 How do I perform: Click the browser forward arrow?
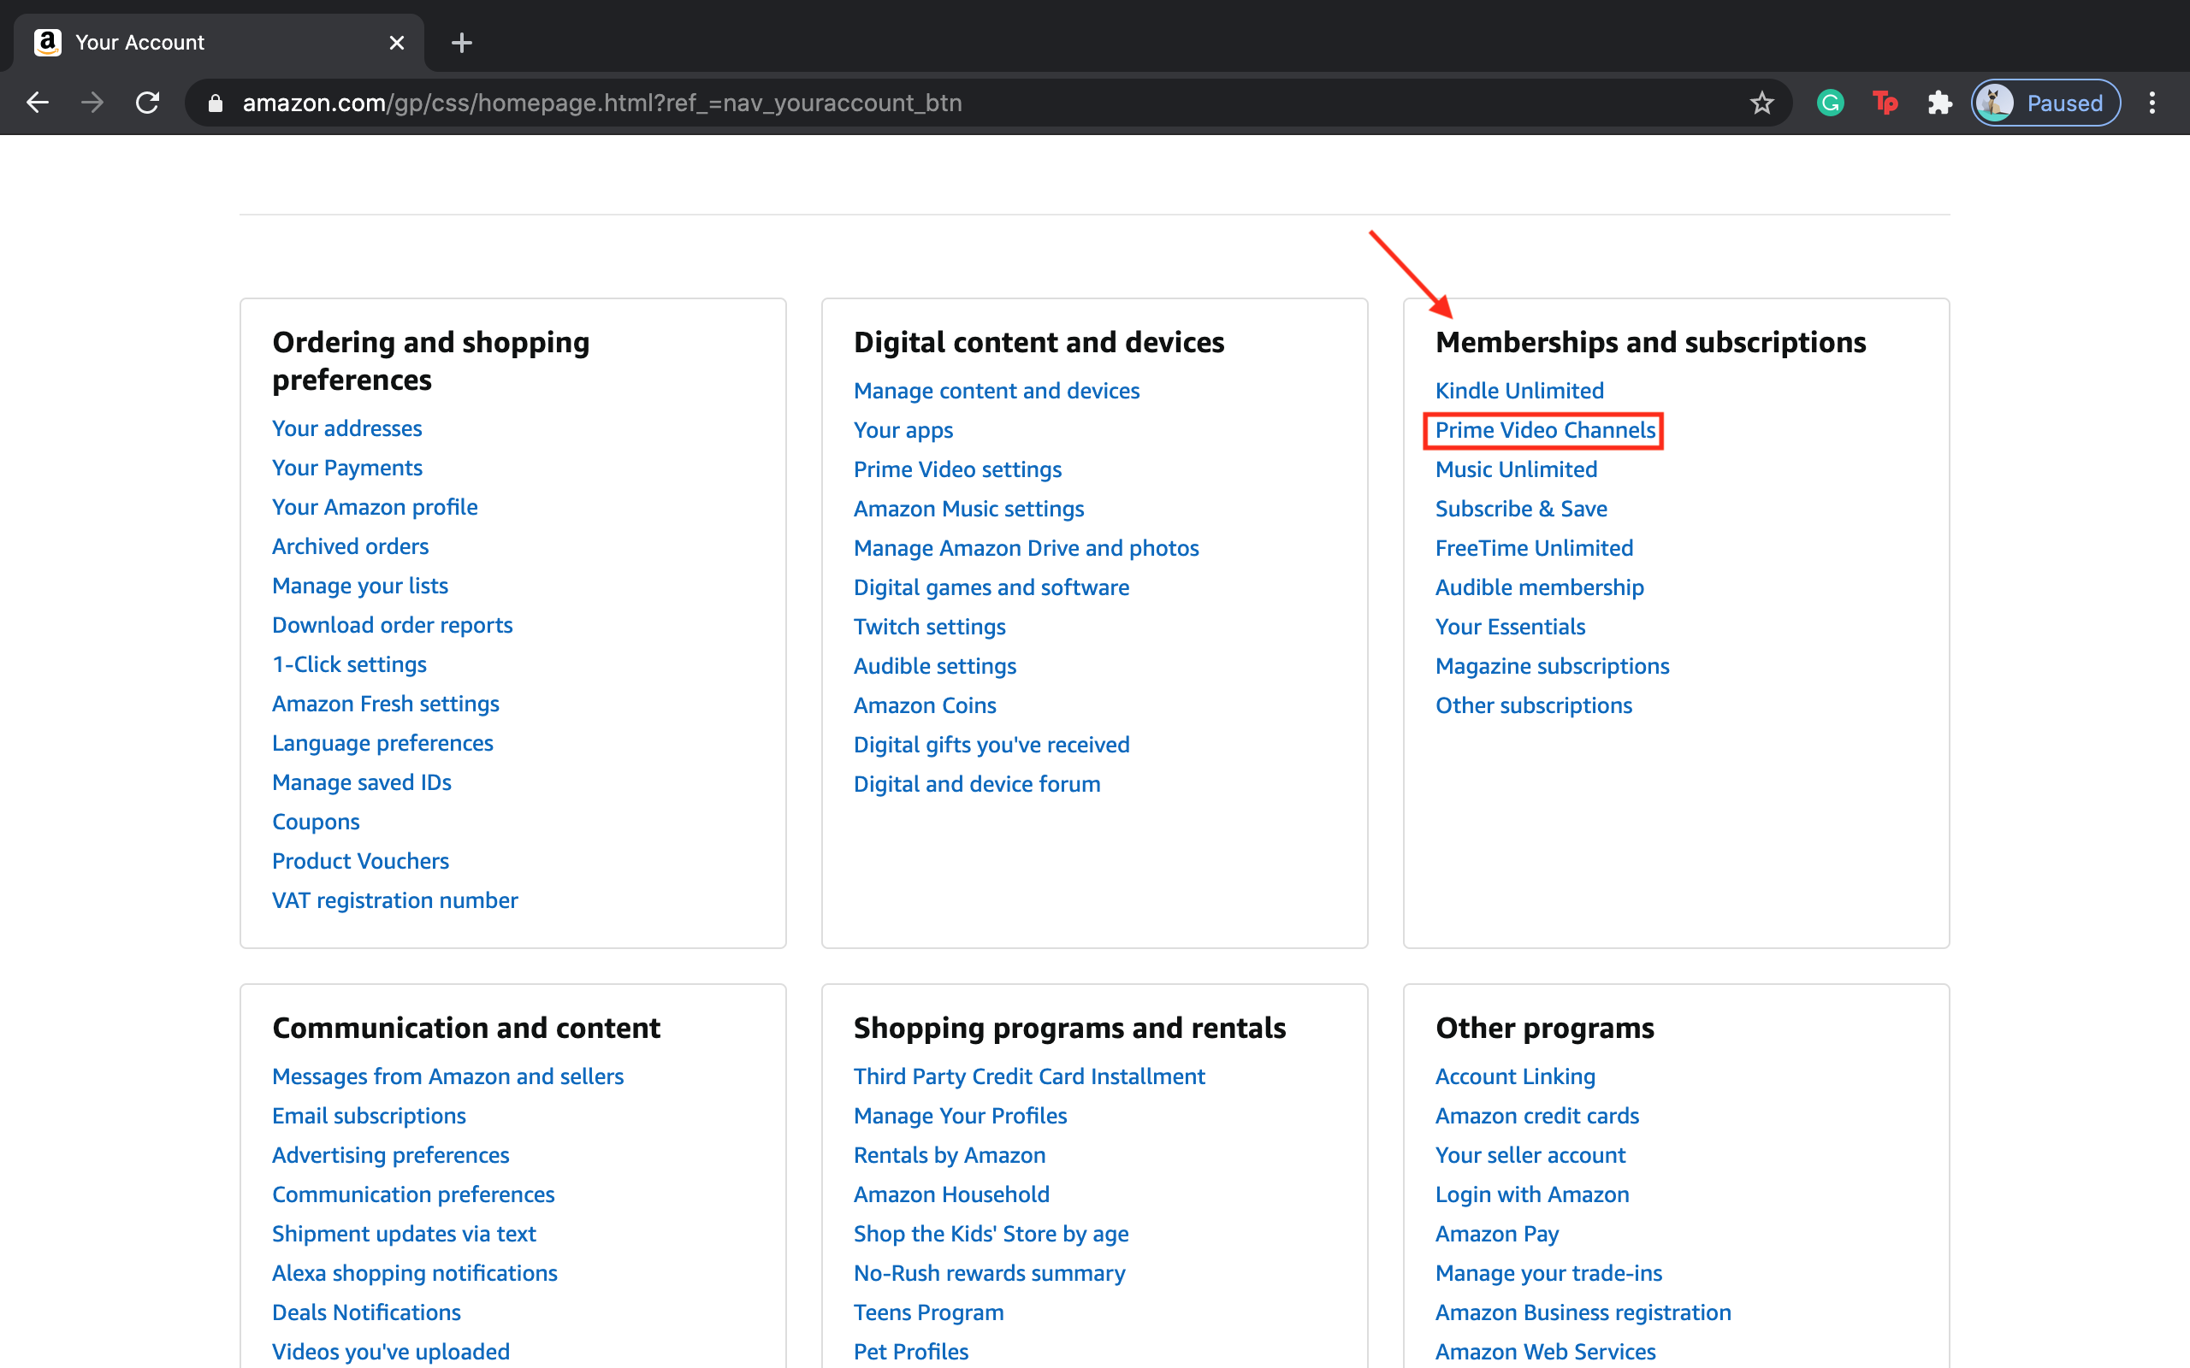pyautogui.click(x=92, y=103)
